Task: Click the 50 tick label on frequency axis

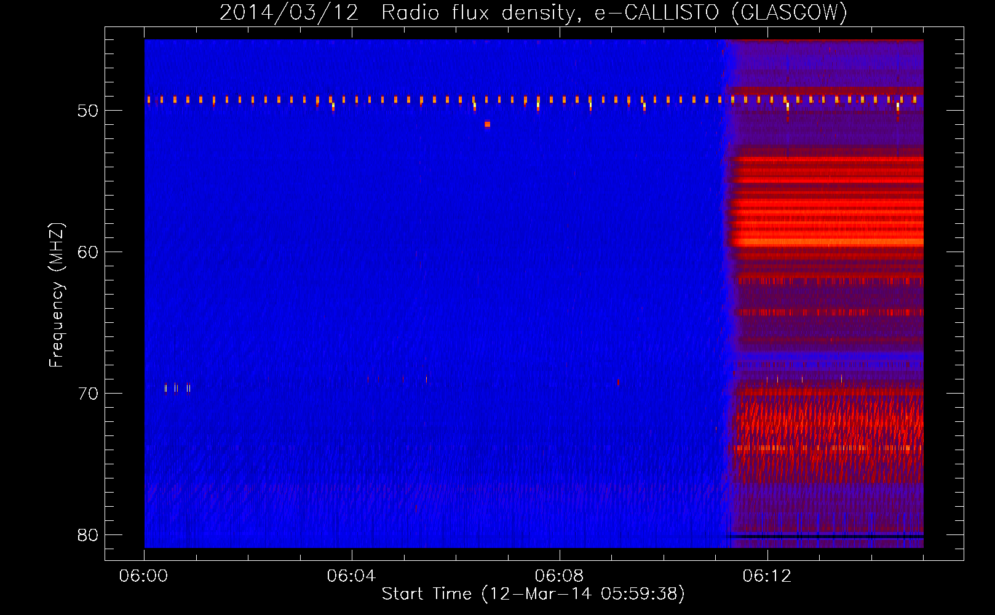Action: click(x=88, y=111)
